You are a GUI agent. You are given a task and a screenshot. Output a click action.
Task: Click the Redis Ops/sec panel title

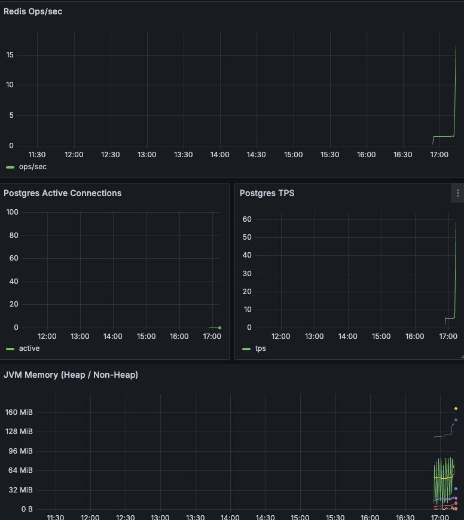[33, 11]
